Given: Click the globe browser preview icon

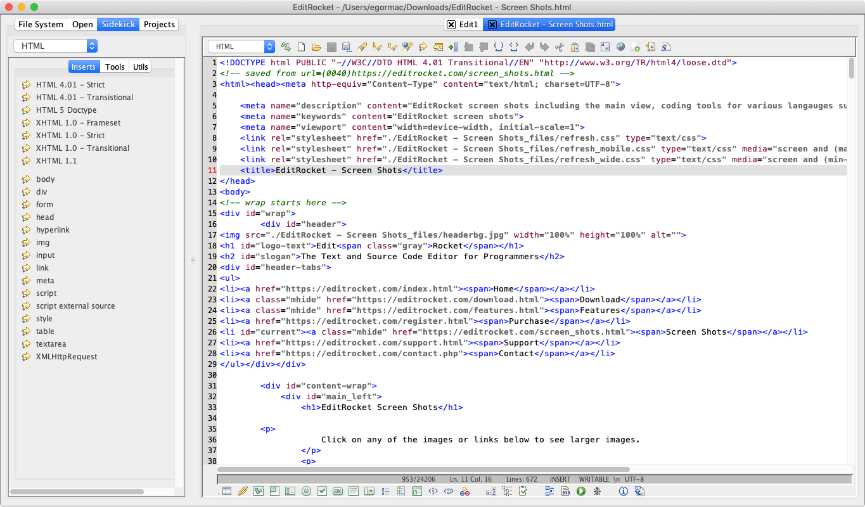Looking at the screenshot, I should tap(620, 47).
